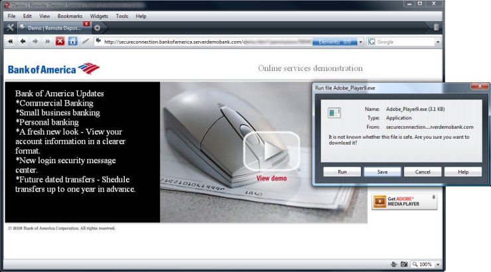Open the Bookmarks menu
The height and width of the screenshot is (272, 491).
70,15
